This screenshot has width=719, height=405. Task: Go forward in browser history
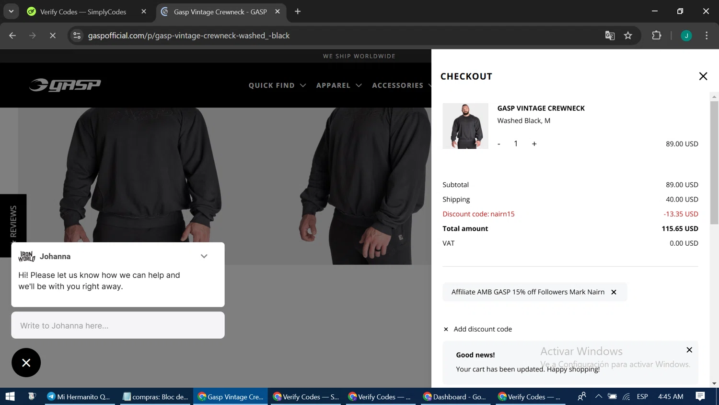33,36
